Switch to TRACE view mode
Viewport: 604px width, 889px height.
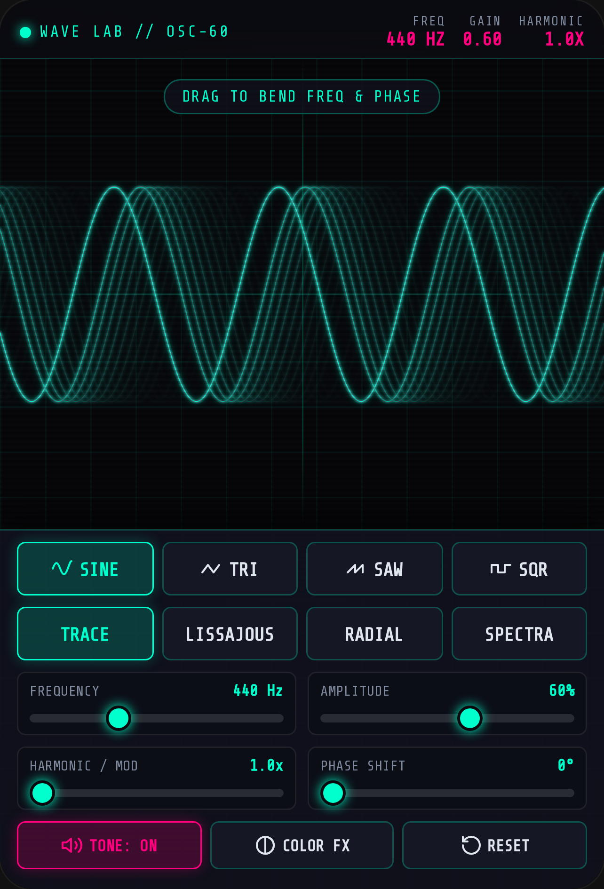85,634
